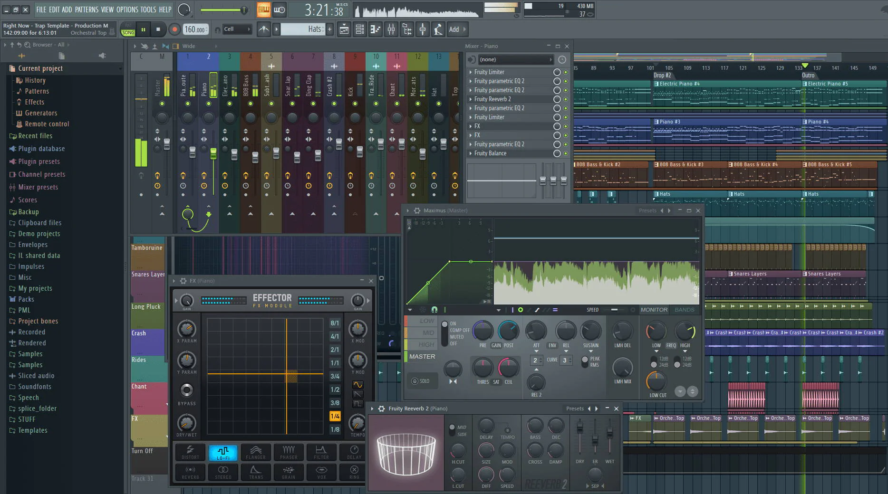Image resolution: width=888 pixels, height=494 pixels.
Task: Open the mixer from the toolbar
Action: 391,29
